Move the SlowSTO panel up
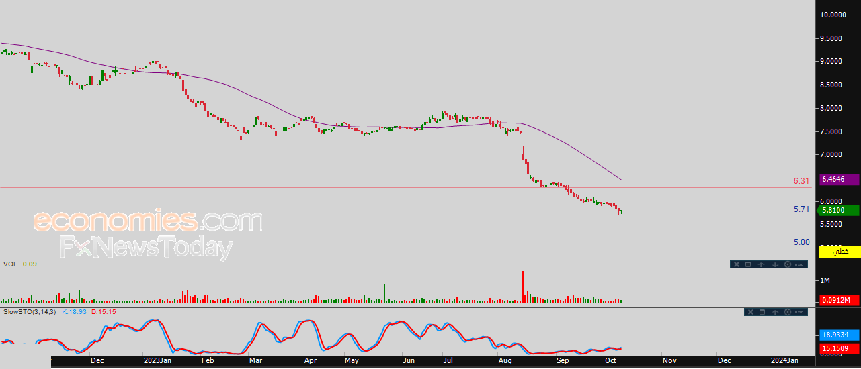 (x=776, y=312)
